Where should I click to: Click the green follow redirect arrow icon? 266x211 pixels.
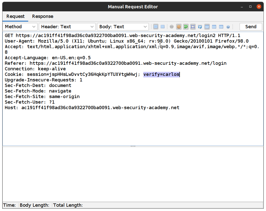[186, 27]
